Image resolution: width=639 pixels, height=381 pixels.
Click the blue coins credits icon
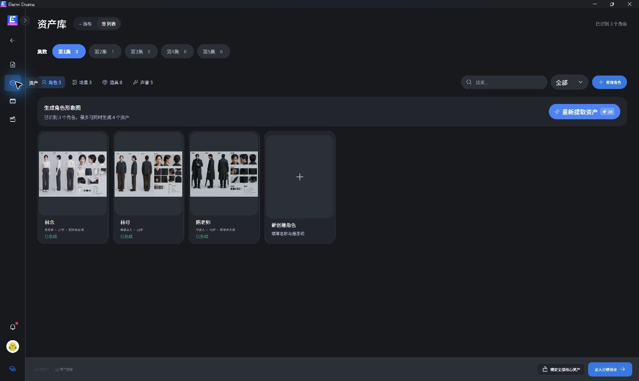pyautogui.click(x=12, y=369)
